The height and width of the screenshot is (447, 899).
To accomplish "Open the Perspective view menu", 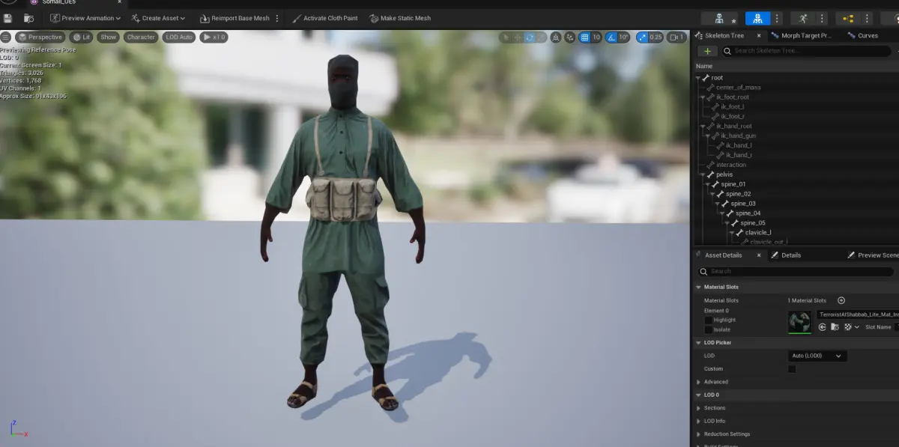I will click(40, 37).
